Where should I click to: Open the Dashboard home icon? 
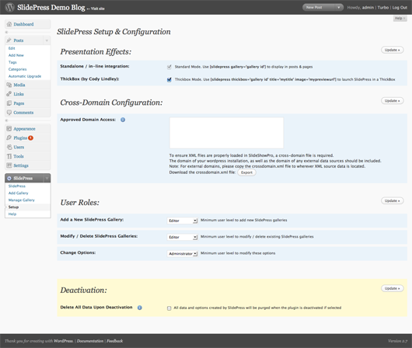point(9,24)
